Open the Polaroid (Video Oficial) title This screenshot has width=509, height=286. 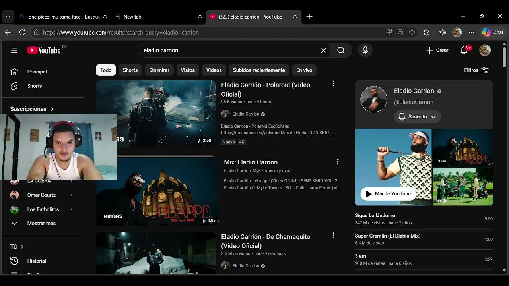coord(266,89)
